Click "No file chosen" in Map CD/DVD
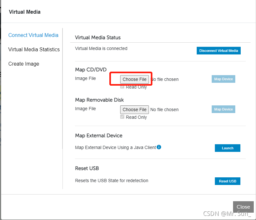 [165, 79]
